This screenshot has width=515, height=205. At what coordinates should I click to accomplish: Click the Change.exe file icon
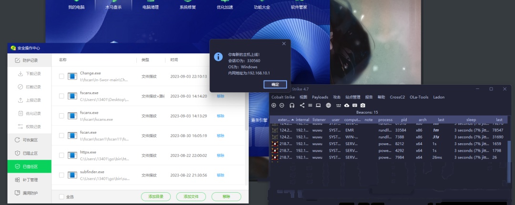coord(72,76)
